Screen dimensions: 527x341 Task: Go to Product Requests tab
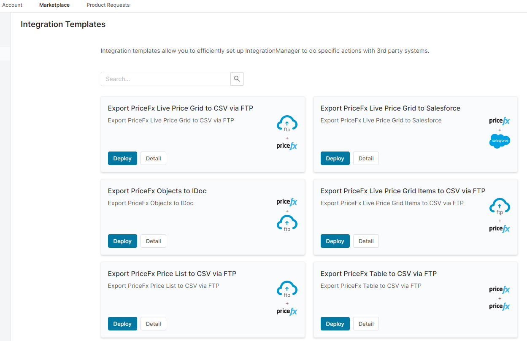108,5
